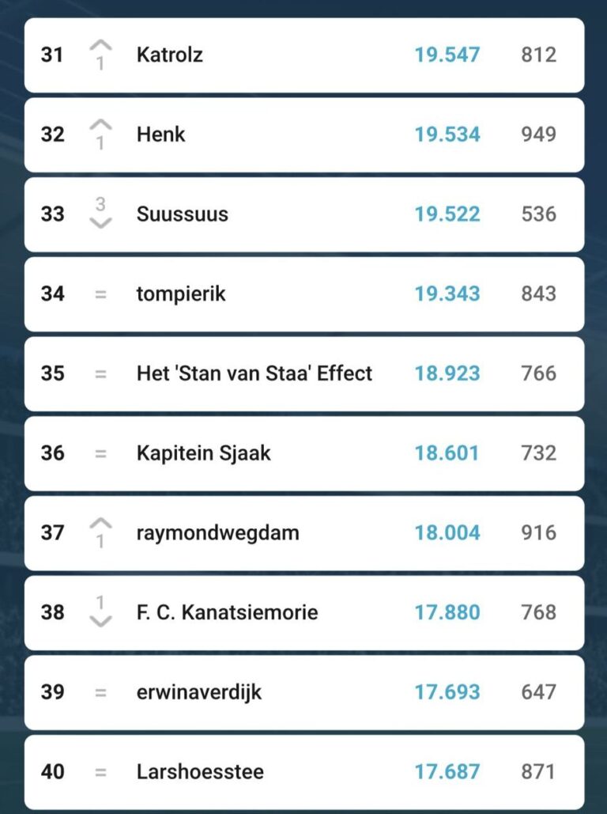
Task: Select the Katrolz team name
Action: click(x=169, y=55)
